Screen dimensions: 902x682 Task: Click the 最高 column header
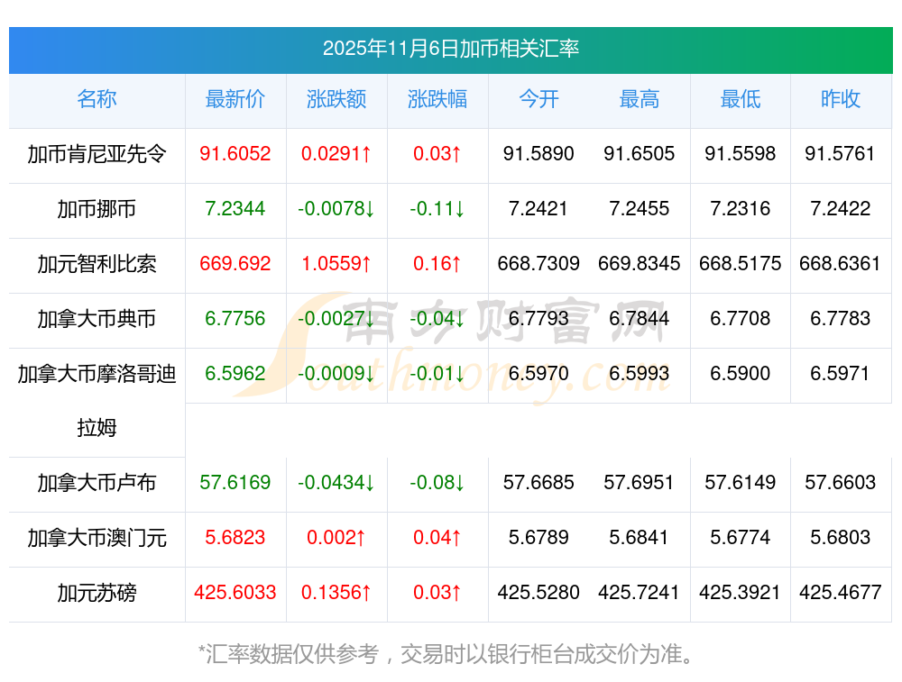click(x=640, y=99)
